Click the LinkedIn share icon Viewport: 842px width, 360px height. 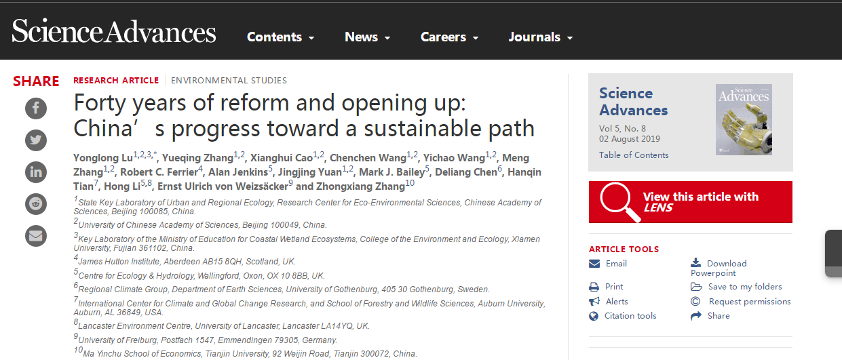click(36, 172)
